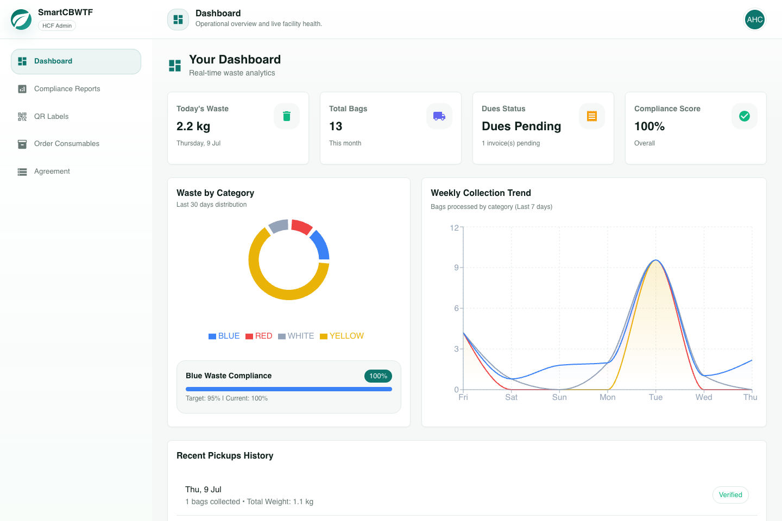Screen dimensions: 782x521
Task: Toggle the RED legend entry
Action: [259, 336]
